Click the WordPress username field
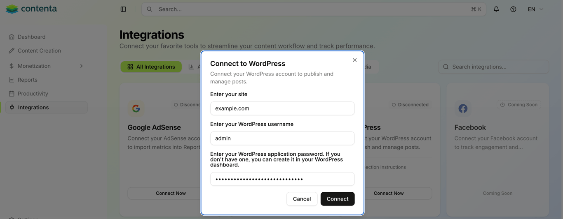This screenshot has height=219, width=563. [x=282, y=138]
